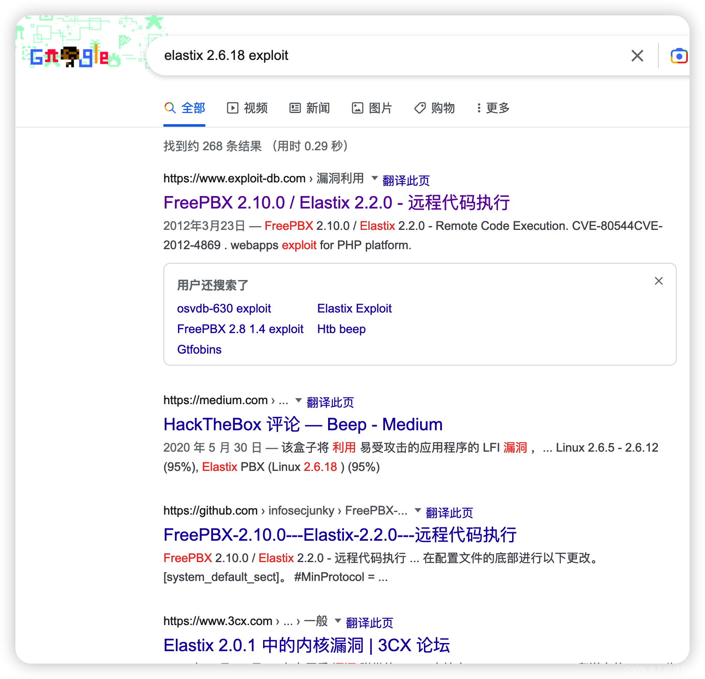Click 翻译此页 for the exploit-db result
The height and width of the screenshot is (679, 705).
click(406, 181)
